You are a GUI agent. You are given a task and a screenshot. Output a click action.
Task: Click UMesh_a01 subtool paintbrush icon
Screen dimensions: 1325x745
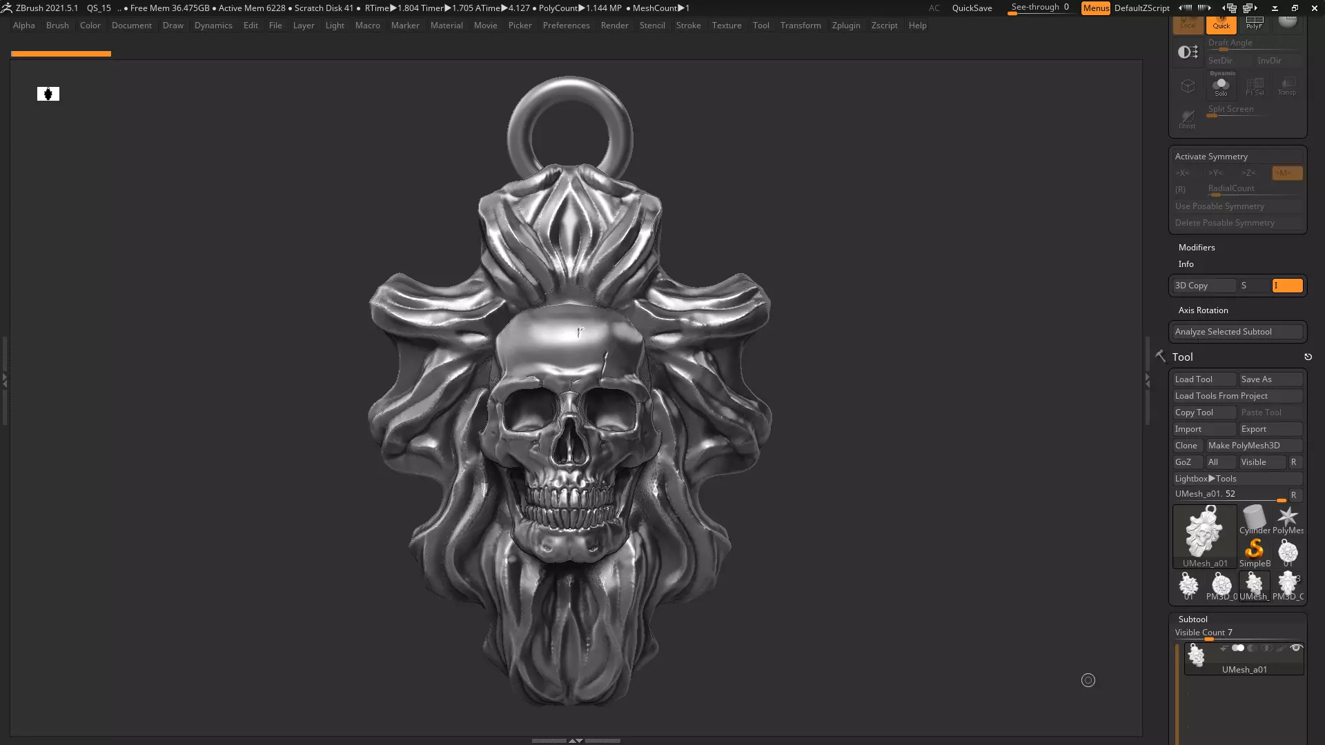[1281, 648]
